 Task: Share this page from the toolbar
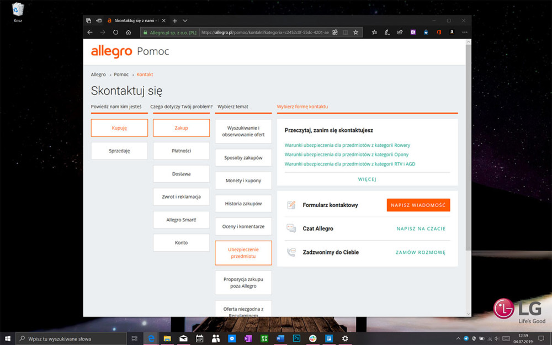(400, 33)
